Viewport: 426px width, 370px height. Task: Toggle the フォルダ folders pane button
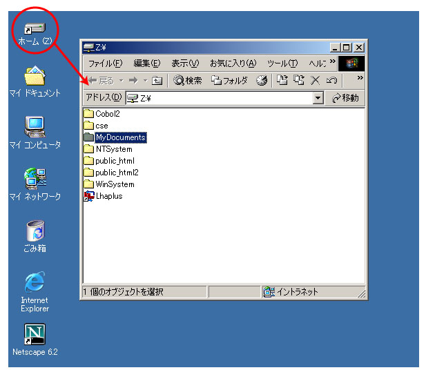pyautogui.click(x=230, y=80)
